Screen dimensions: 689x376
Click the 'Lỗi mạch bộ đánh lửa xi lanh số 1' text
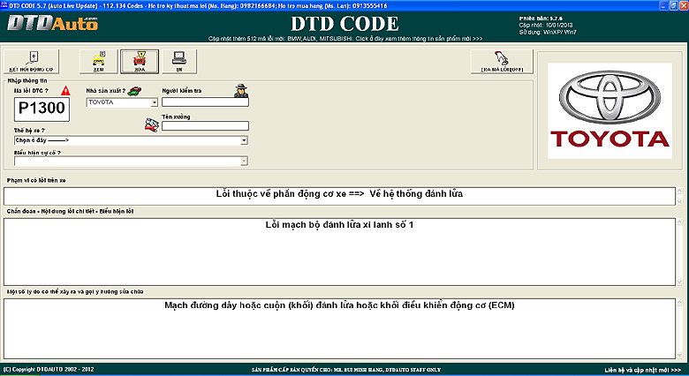pos(339,224)
